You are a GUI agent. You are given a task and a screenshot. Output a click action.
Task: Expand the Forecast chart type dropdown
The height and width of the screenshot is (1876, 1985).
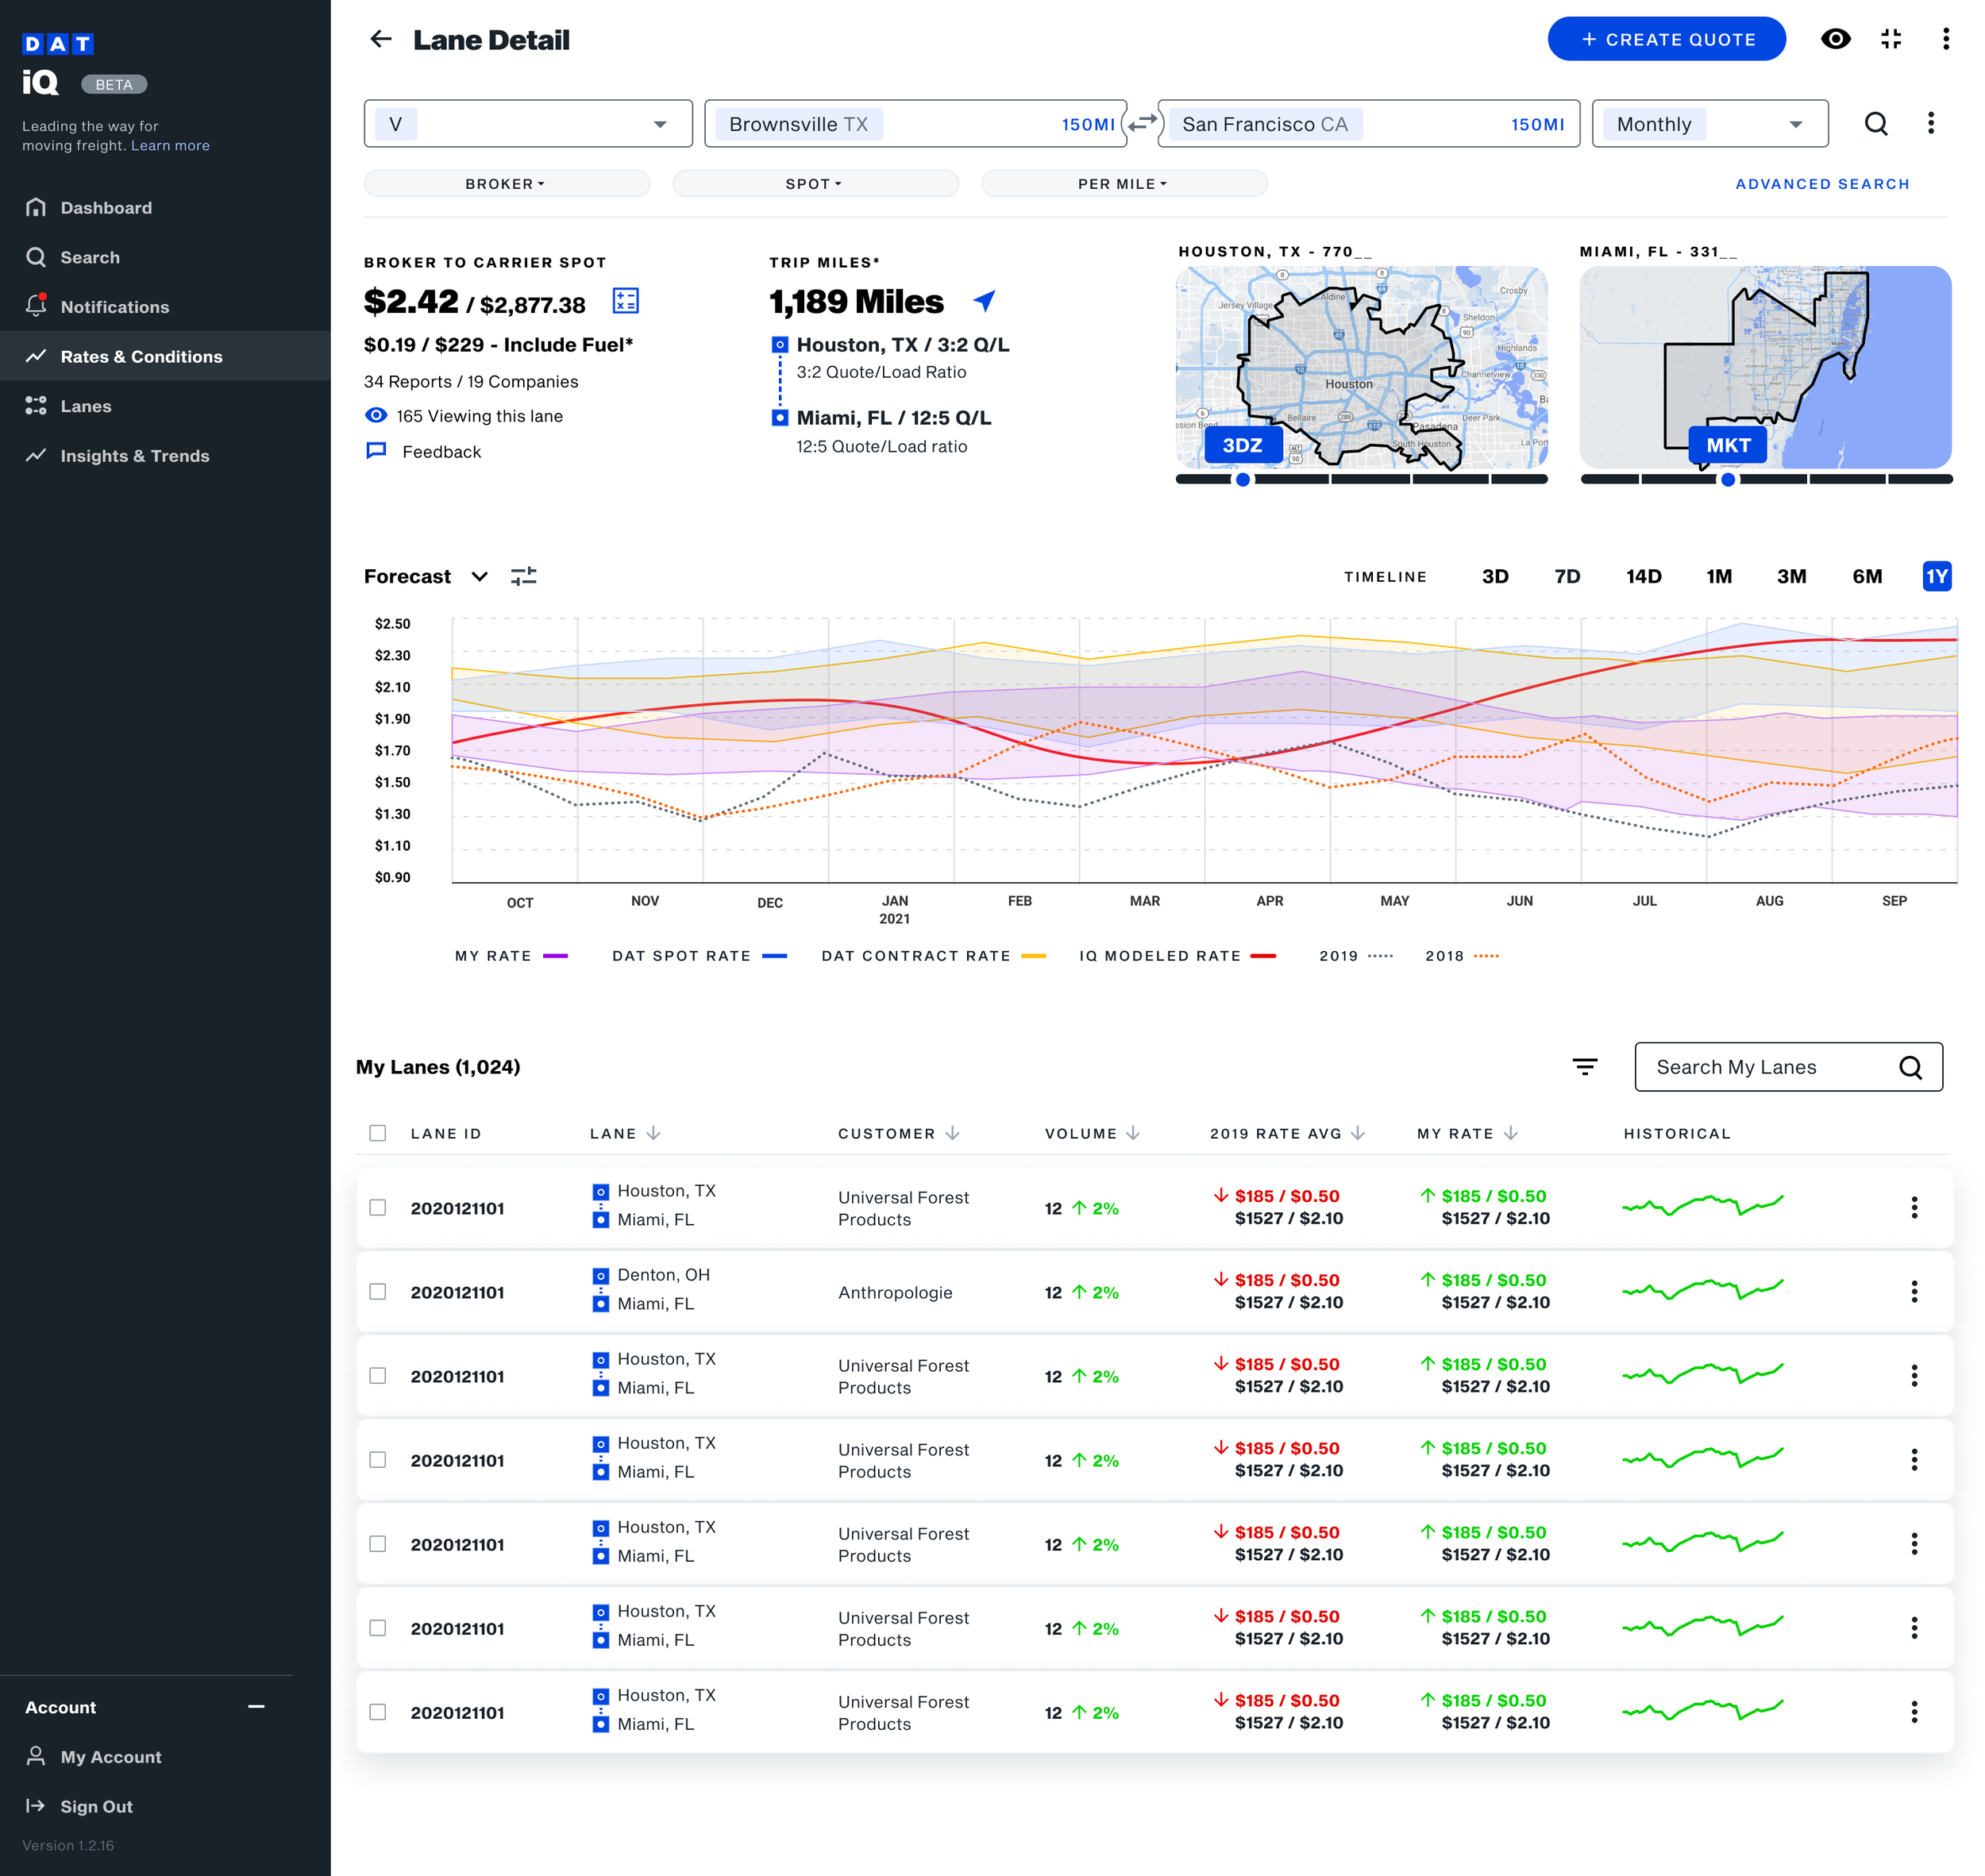click(x=479, y=576)
